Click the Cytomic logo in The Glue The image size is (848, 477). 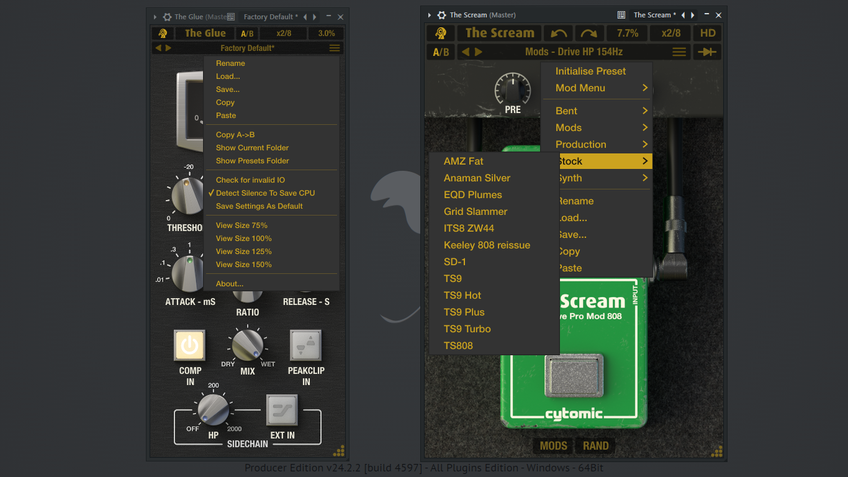163,34
